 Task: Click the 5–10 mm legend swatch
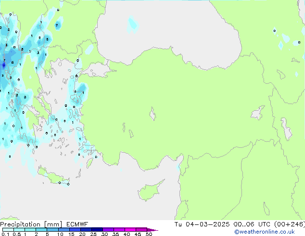pos(52,230)
